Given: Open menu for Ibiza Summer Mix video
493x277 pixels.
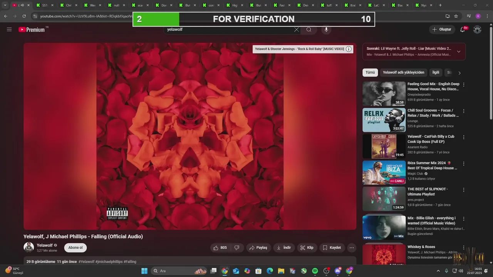Looking at the screenshot, I should point(463,164).
